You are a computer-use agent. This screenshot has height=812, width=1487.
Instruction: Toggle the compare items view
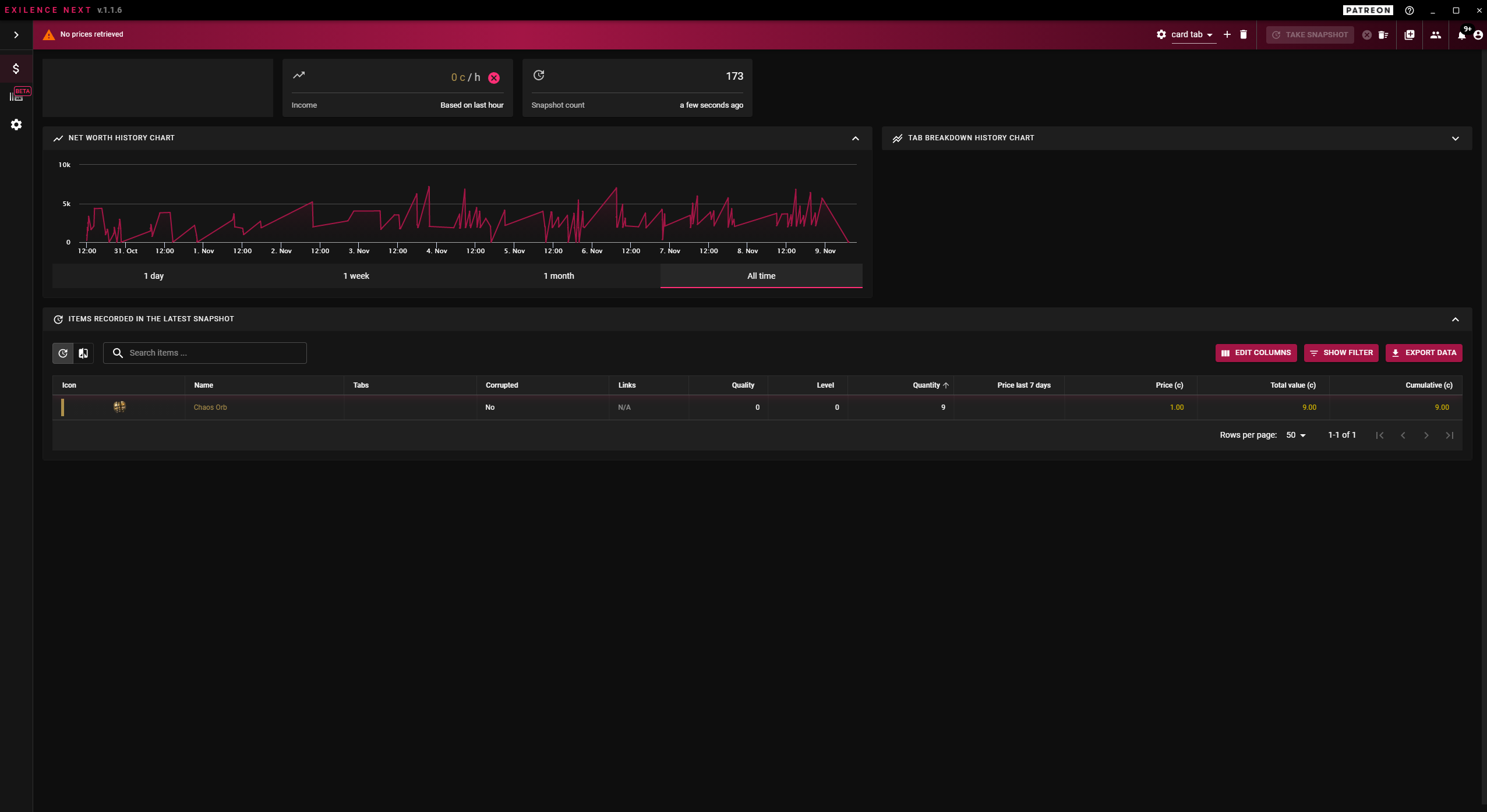pyautogui.click(x=83, y=353)
